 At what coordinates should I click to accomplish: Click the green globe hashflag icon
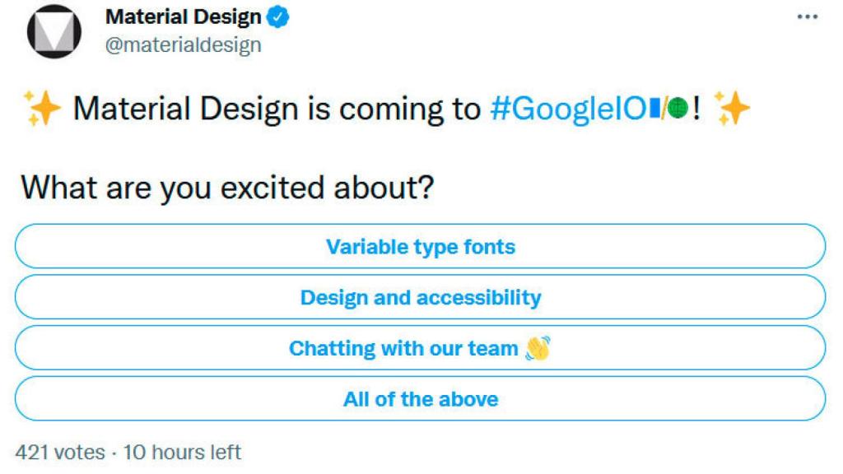tap(678, 108)
